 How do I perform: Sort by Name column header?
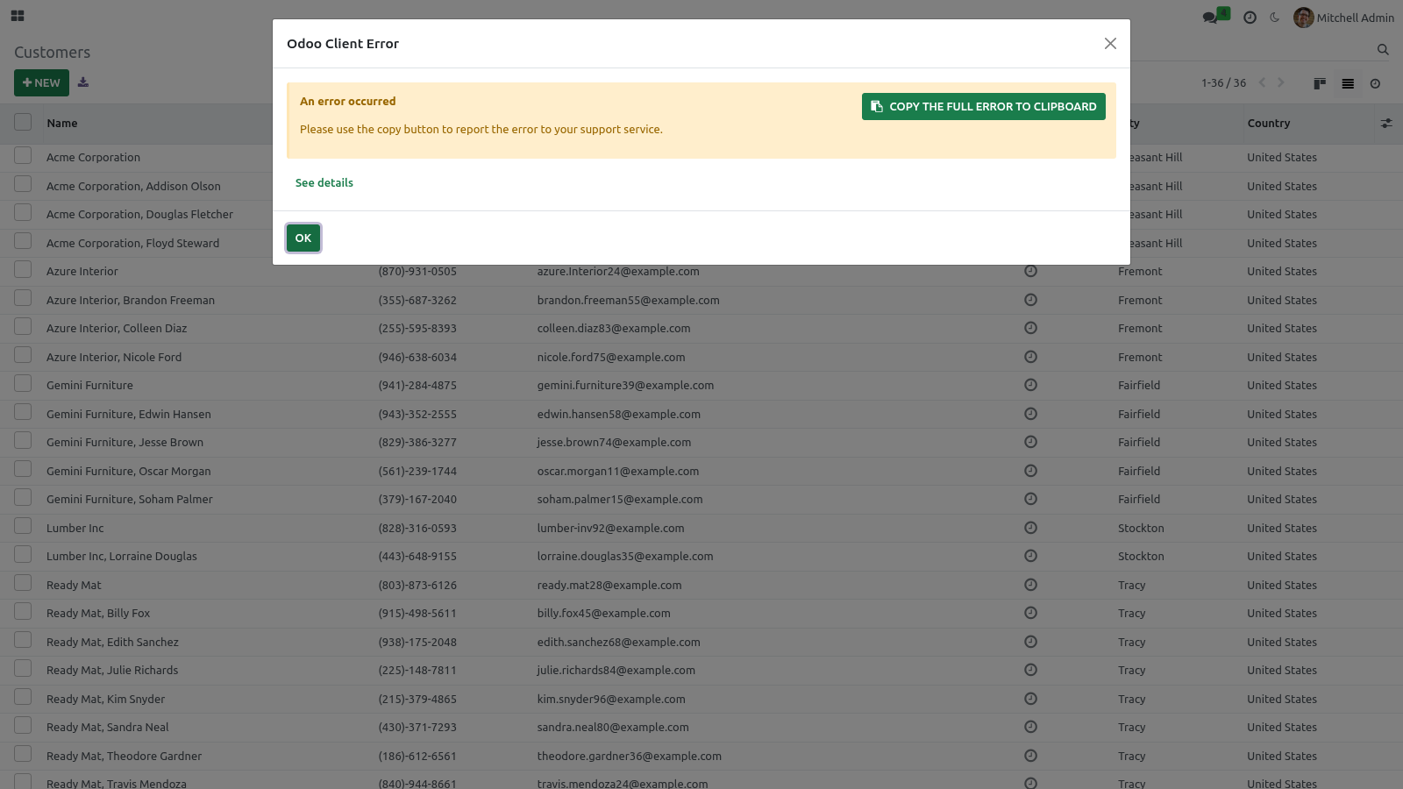click(x=62, y=124)
